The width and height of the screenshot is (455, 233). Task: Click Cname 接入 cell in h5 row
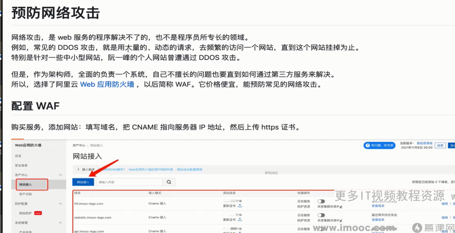coord(157,204)
